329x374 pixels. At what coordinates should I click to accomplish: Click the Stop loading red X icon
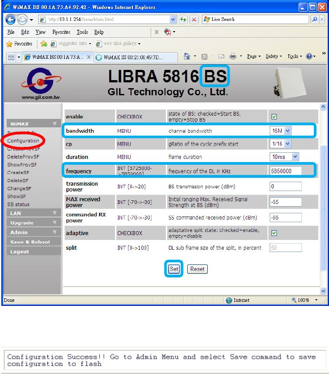(x=194, y=19)
